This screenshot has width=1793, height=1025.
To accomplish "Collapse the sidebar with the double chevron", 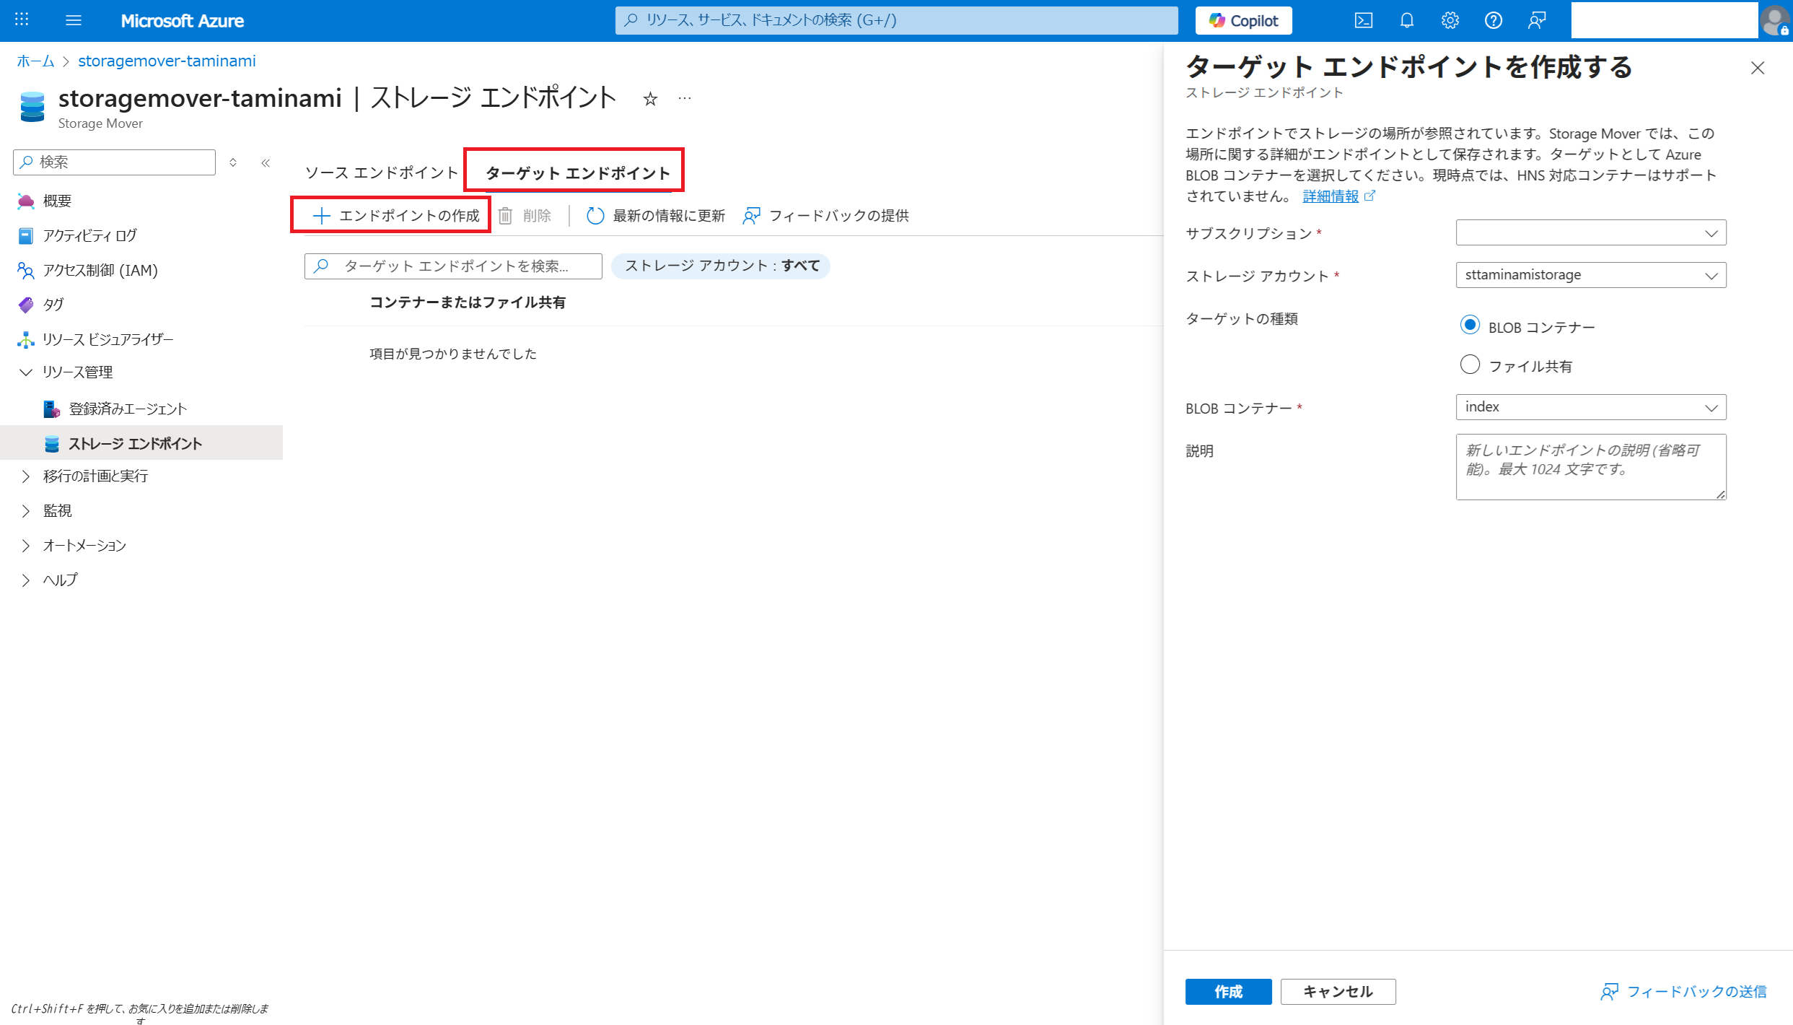I will pyautogui.click(x=266, y=162).
